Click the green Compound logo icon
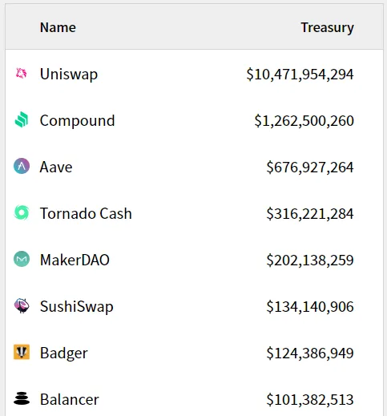387x416 pixels. [22, 119]
